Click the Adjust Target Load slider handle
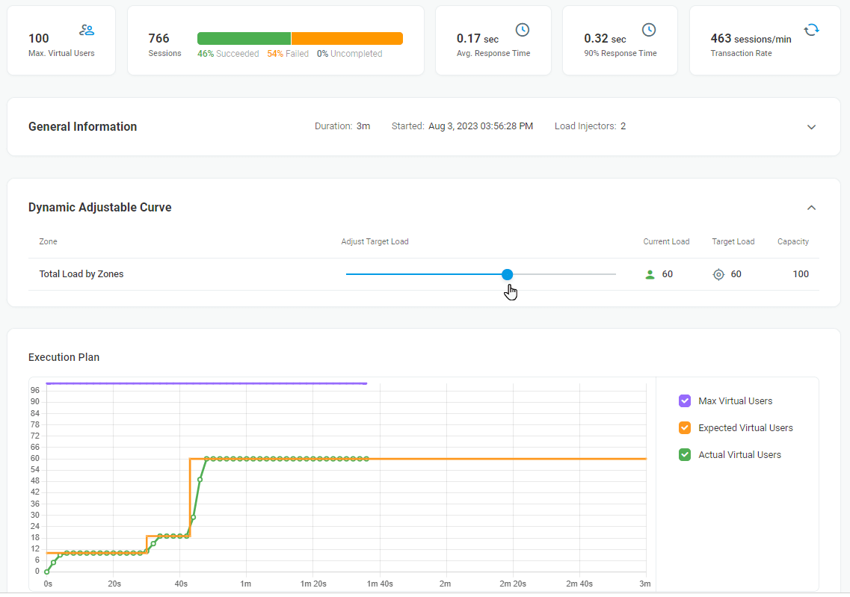The image size is (850, 597). click(x=508, y=274)
